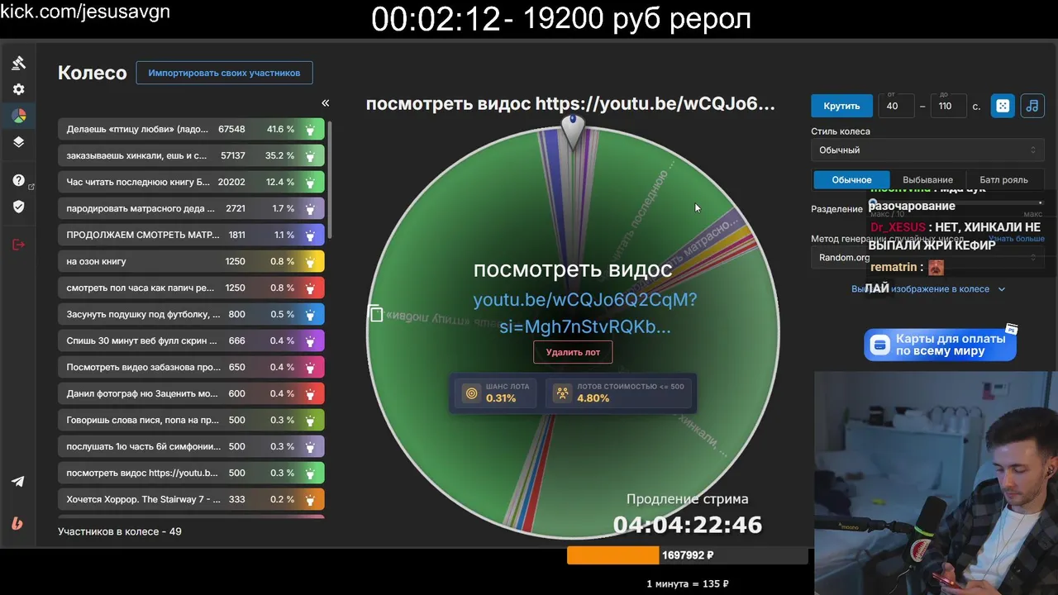Screen dimensions: 1058x595
Task: Click lamp icon on матрасного деда row
Action: 310,208
